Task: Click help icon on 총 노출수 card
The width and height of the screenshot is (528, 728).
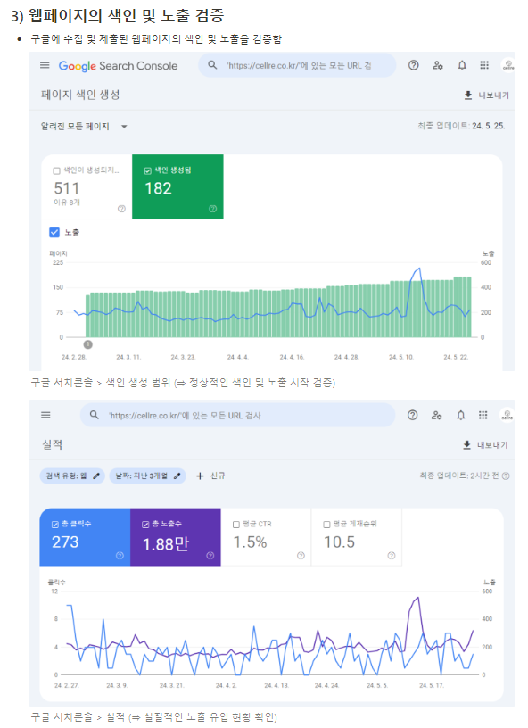Action: (210, 555)
